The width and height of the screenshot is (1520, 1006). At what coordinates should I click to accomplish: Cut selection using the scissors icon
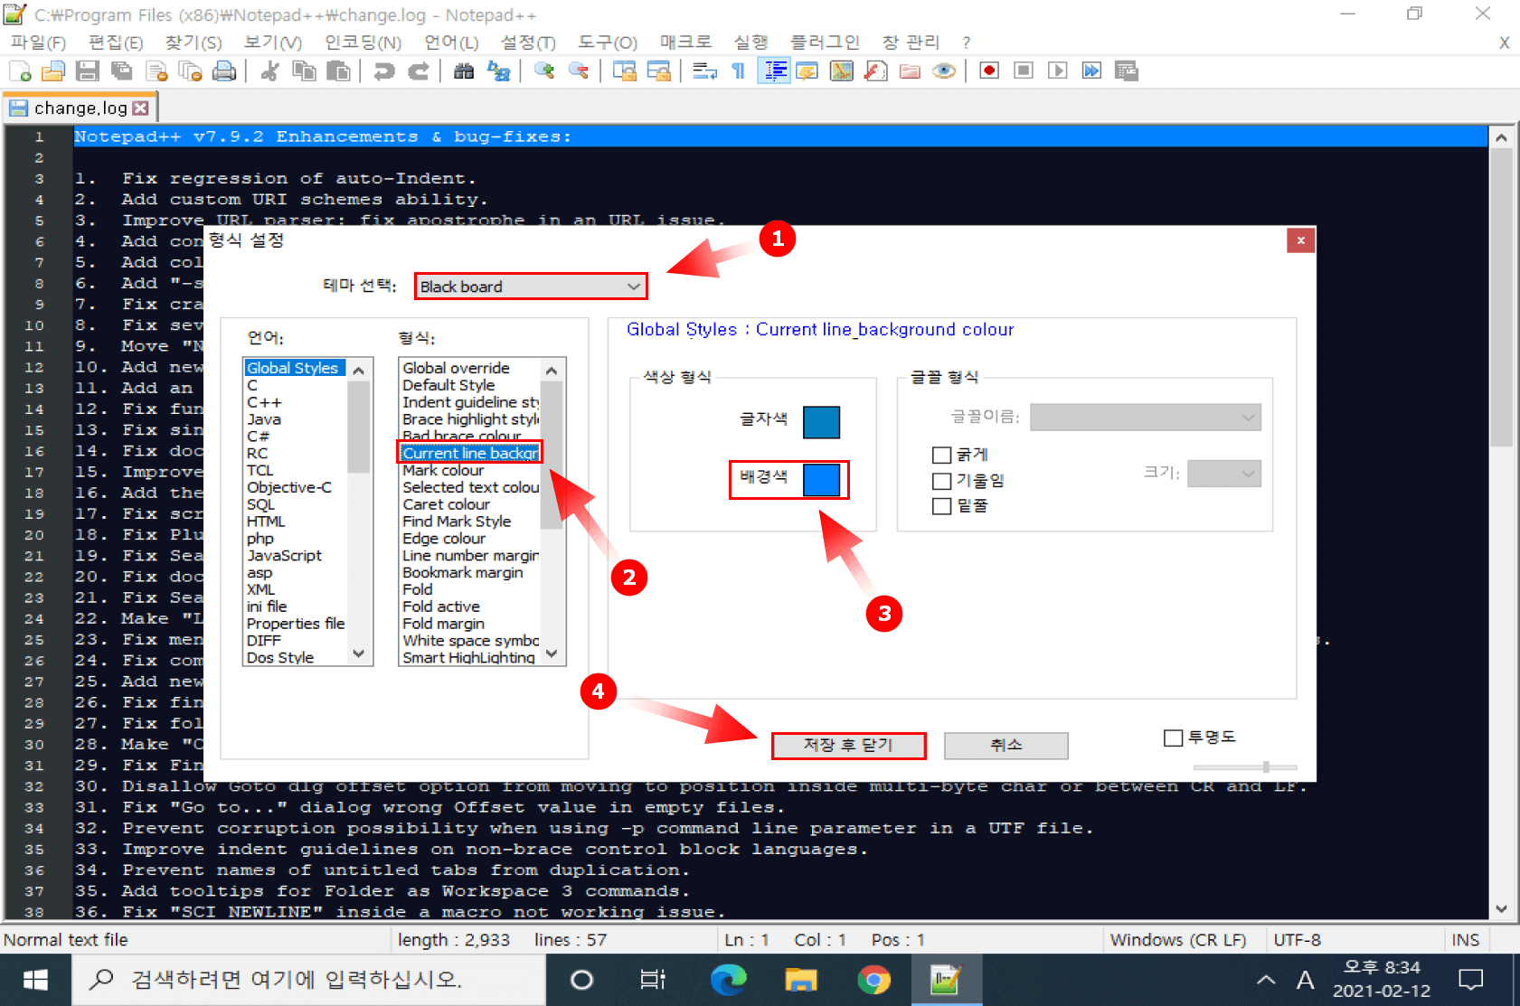pos(269,71)
